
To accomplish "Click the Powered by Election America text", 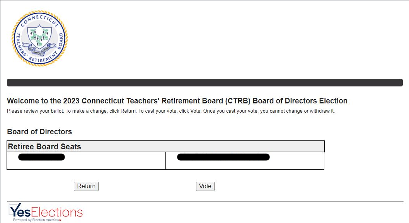I will point(37,220).
